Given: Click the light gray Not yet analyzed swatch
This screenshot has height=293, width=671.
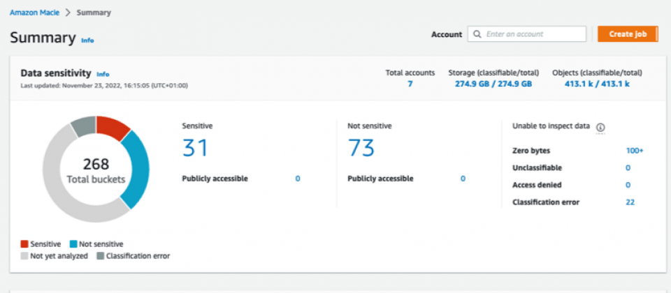Looking at the screenshot, I should pyautogui.click(x=24, y=256).
